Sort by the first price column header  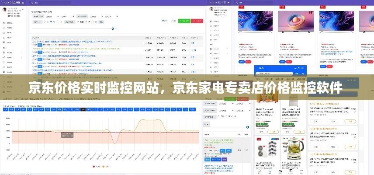(147, 38)
